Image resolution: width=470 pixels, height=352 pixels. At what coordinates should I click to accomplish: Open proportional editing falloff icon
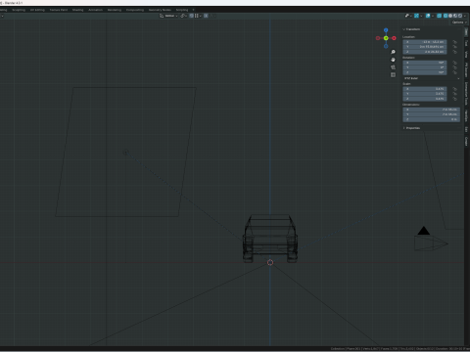tap(212, 16)
